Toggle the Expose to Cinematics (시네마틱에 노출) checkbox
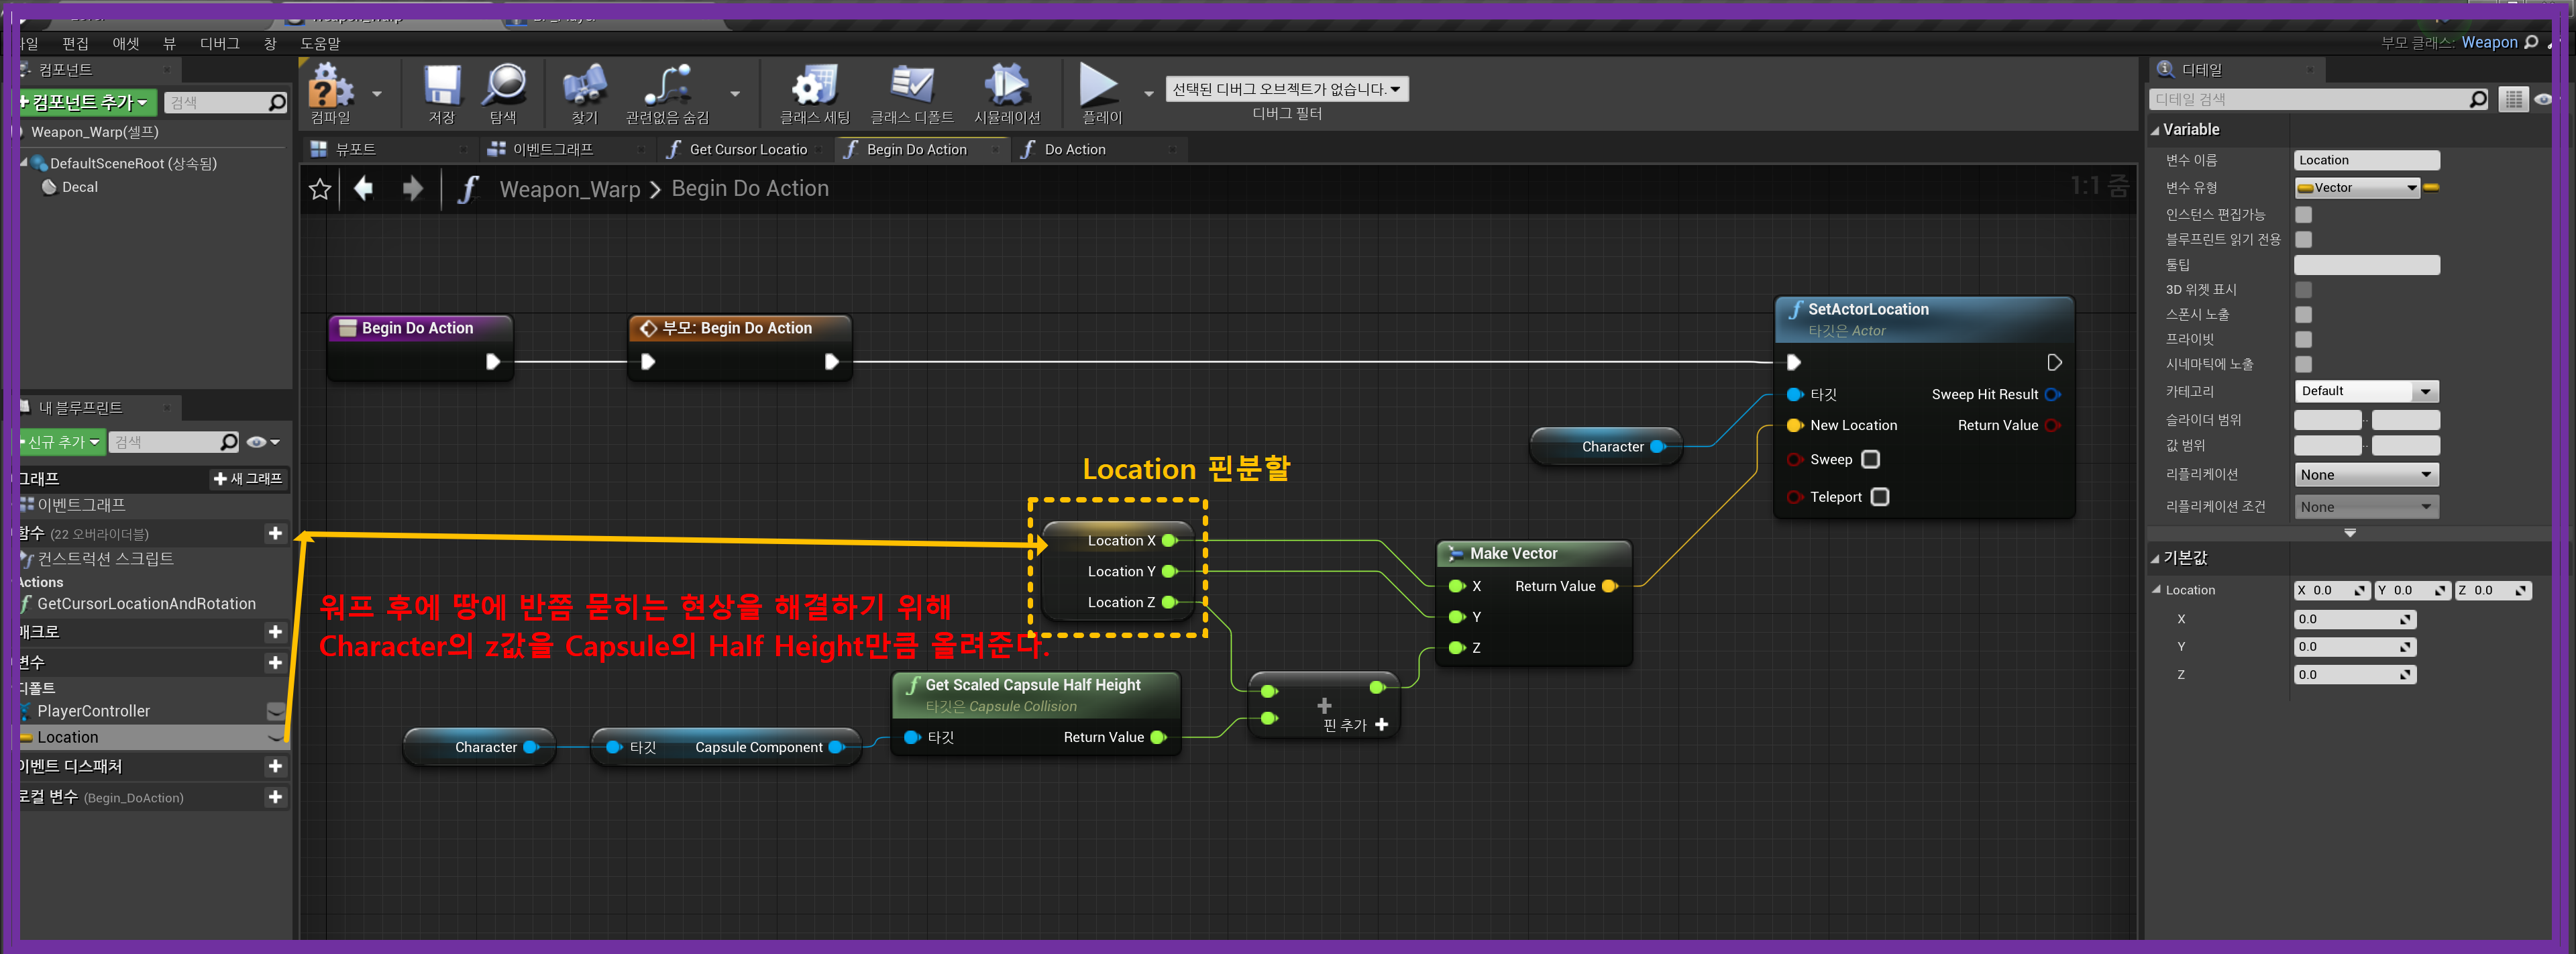 coord(2303,365)
